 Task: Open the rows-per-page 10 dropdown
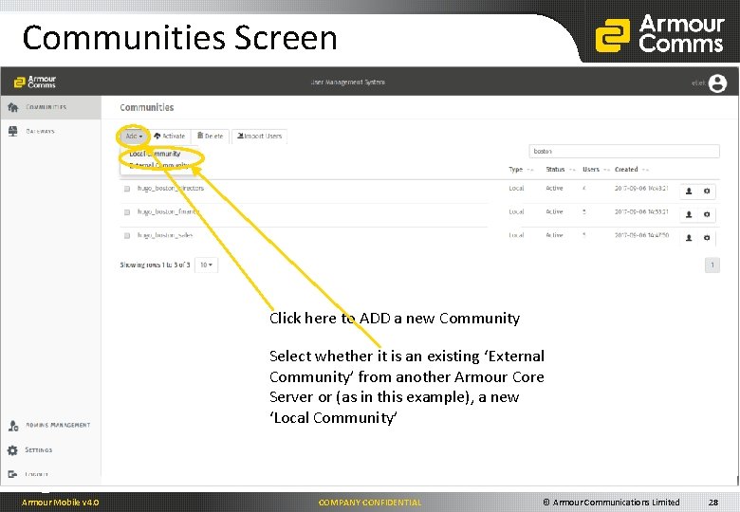206,265
